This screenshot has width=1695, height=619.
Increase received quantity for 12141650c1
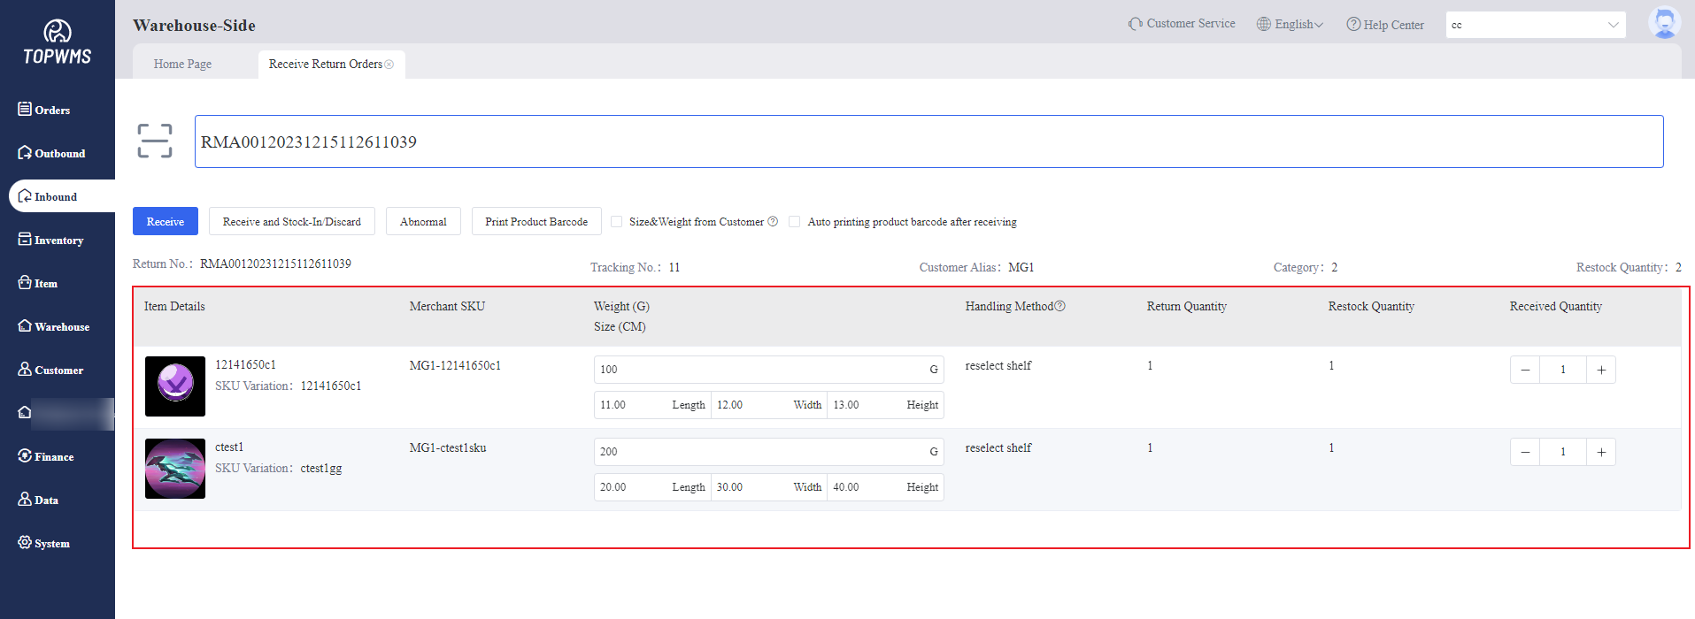point(1601,370)
